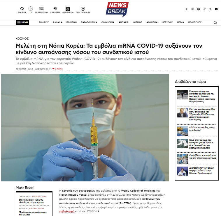This screenshot has width=221, height=216.
Task: Open the X (Twitter) icon
Action: point(210,9)
